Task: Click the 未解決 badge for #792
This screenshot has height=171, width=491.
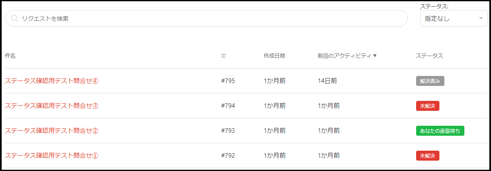Action: coord(427,156)
